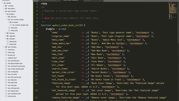Open wp-load.php from the file list

[12, 80]
